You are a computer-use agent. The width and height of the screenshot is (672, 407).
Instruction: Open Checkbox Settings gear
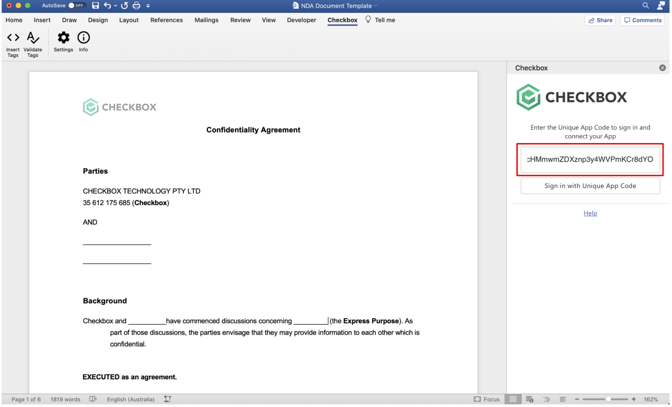pyautogui.click(x=64, y=42)
